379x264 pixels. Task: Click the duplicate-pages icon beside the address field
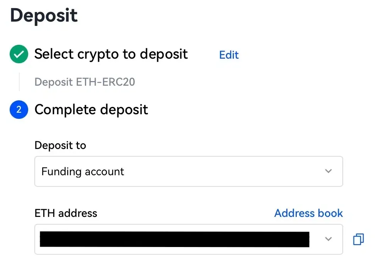pyautogui.click(x=358, y=239)
